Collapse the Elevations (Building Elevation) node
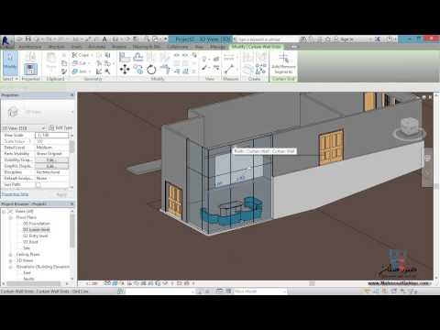 [x=10, y=267]
